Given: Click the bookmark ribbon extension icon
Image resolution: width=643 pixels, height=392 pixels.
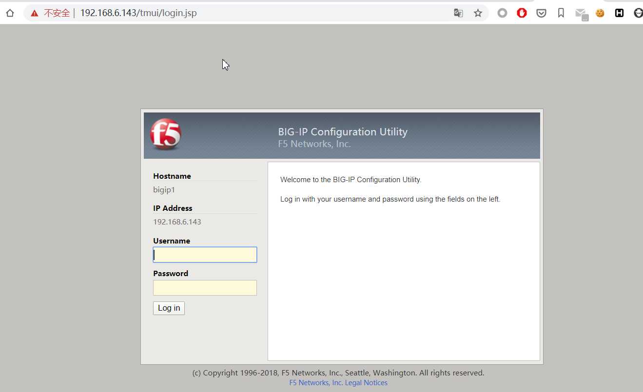Looking at the screenshot, I should 561,13.
